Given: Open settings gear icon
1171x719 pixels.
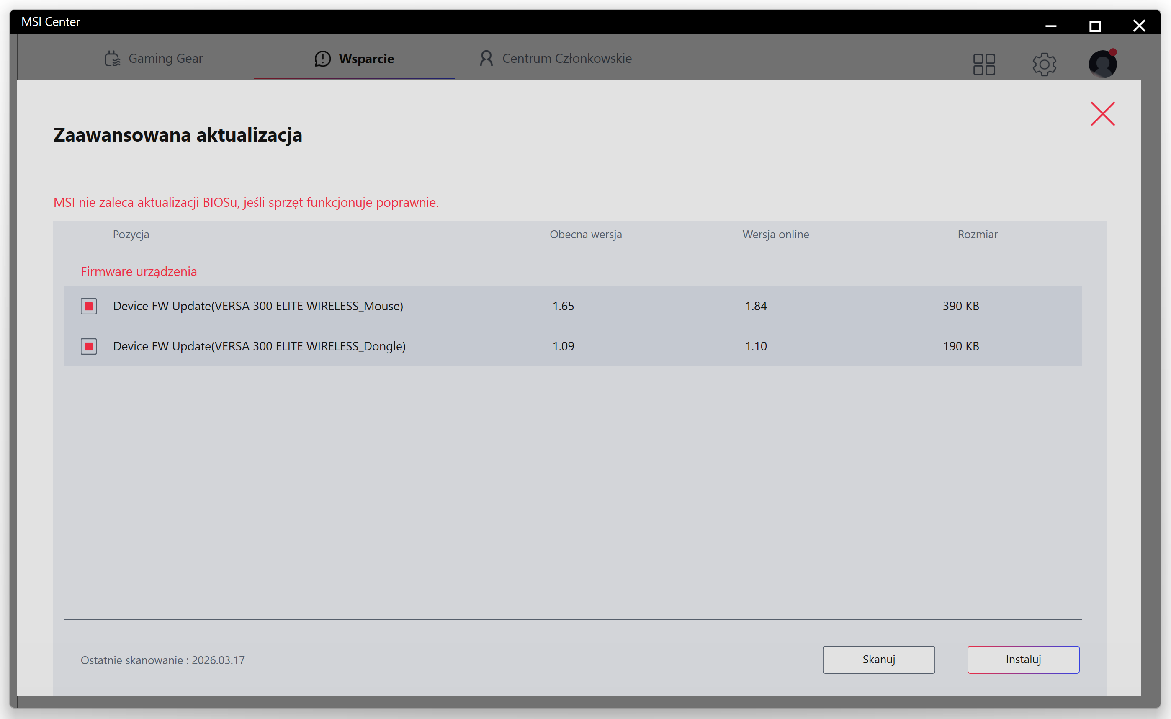Looking at the screenshot, I should pos(1044,64).
